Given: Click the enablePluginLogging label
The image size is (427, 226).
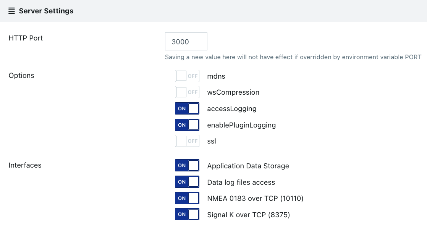Looking at the screenshot, I should point(241,125).
